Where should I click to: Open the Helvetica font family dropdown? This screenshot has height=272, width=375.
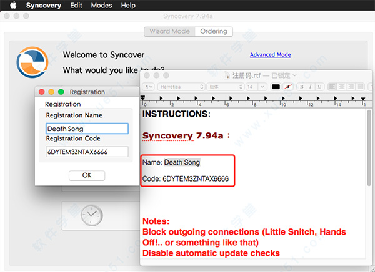click(x=181, y=87)
